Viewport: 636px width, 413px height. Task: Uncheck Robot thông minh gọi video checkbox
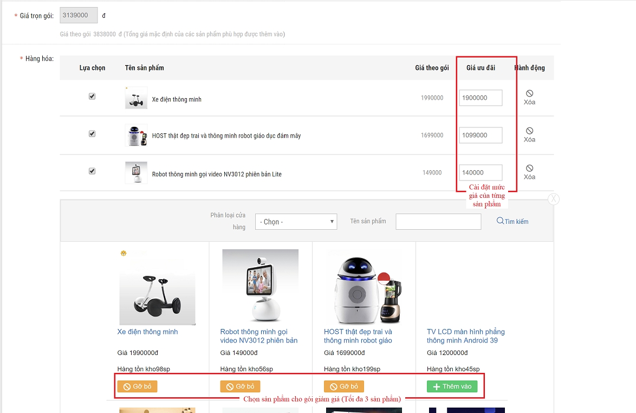pyautogui.click(x=92, y=171)
